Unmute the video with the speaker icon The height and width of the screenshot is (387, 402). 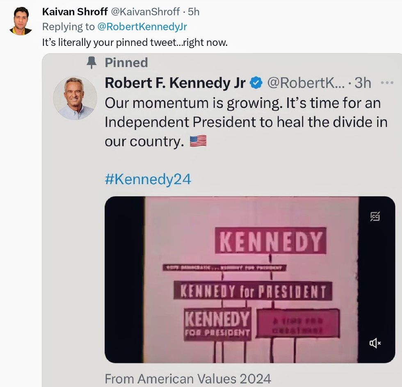pyautogui.click(x=375, y=344)
